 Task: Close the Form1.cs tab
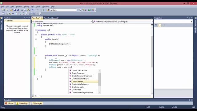[x=42, y=18]
